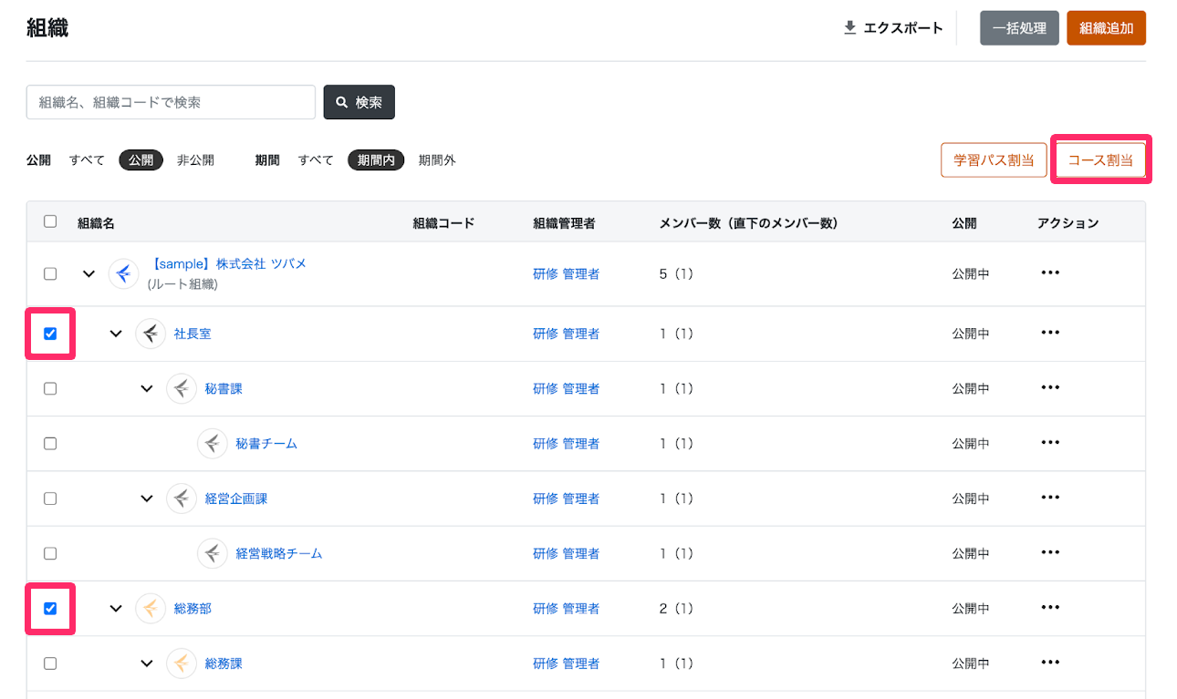Open the actions ellipsis for 総務部
Screen dimensions: 1177x699
(1050, 608)
